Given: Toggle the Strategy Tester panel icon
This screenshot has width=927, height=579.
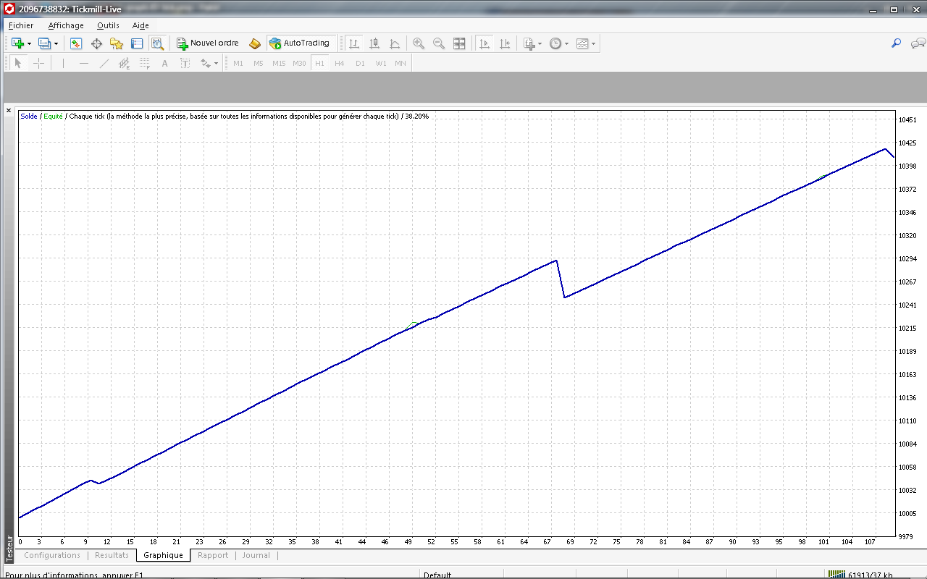Looking at the screenshot, I should point(157,43).
